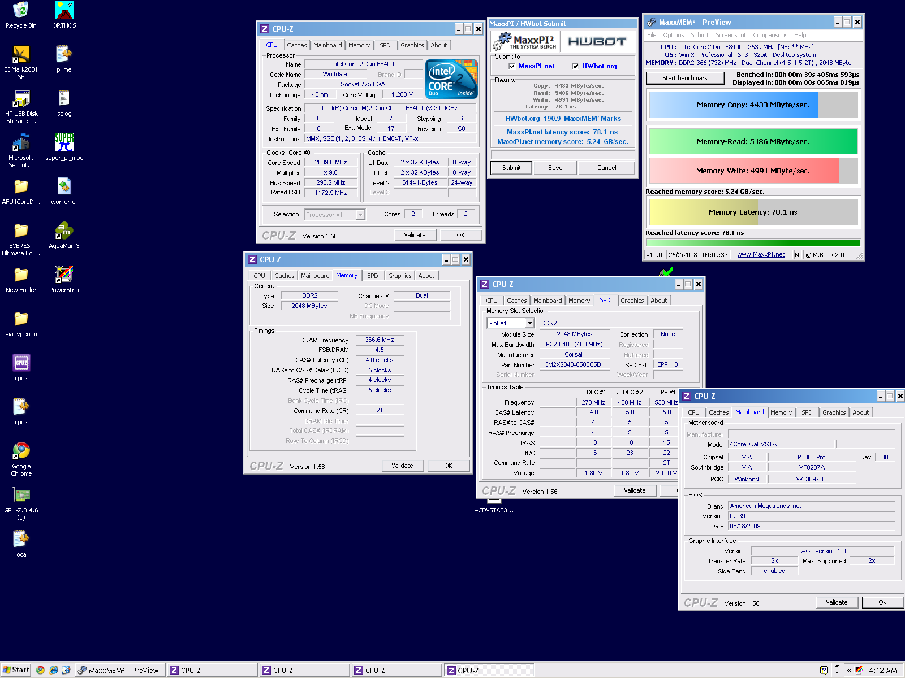
Task: Click the HWBOT logo in submit window
Action: click(597, 41)
